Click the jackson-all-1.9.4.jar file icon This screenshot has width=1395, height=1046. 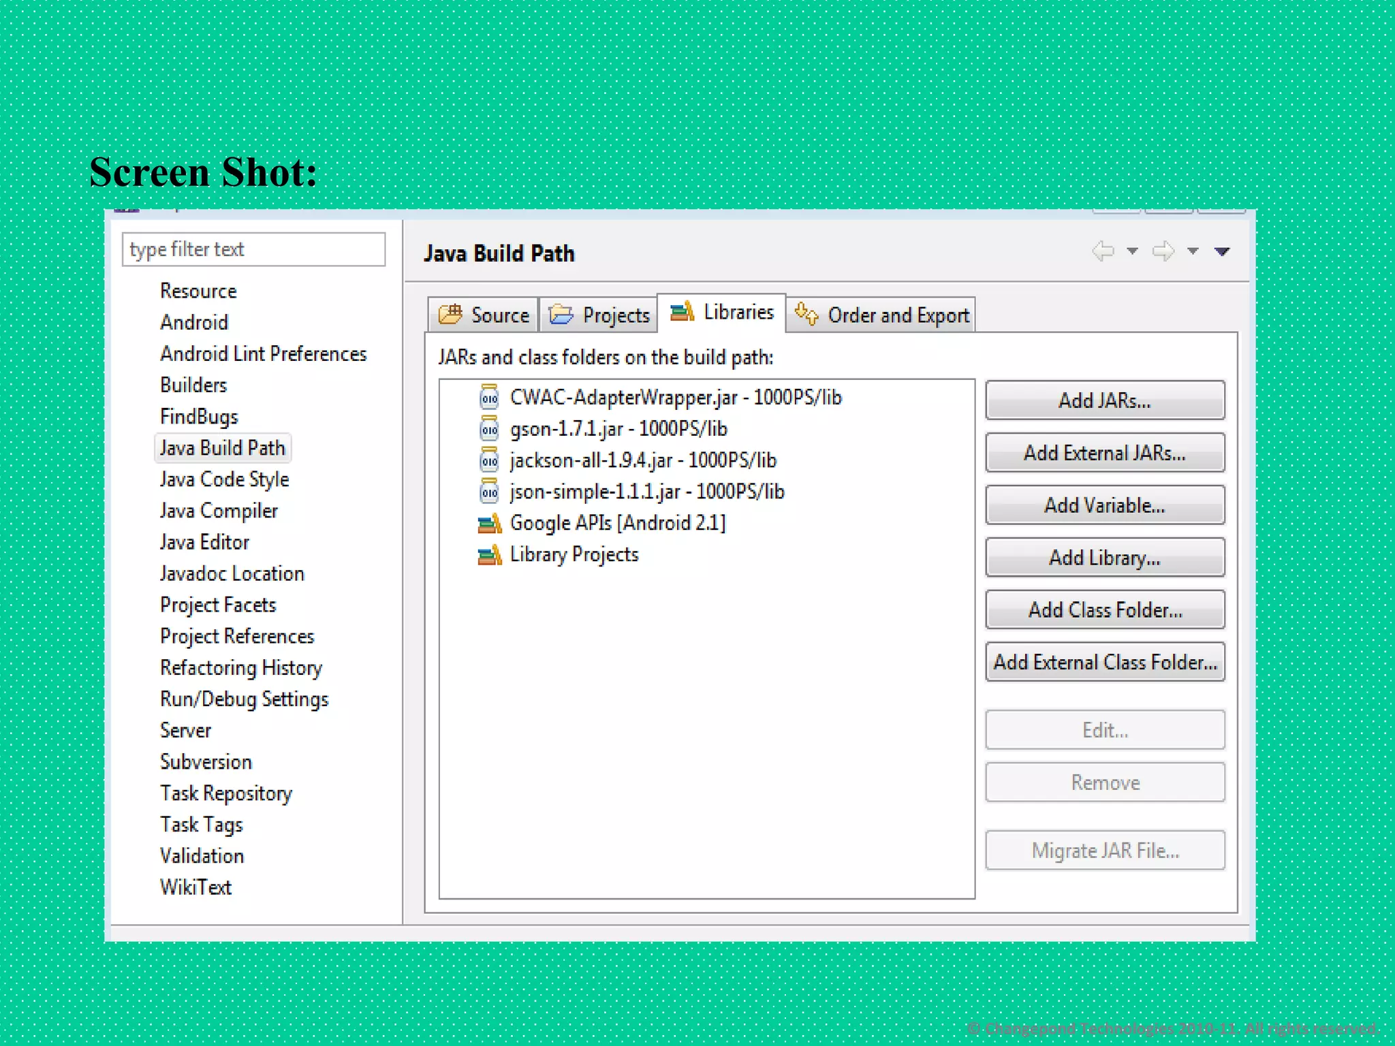tap(489, 460)
